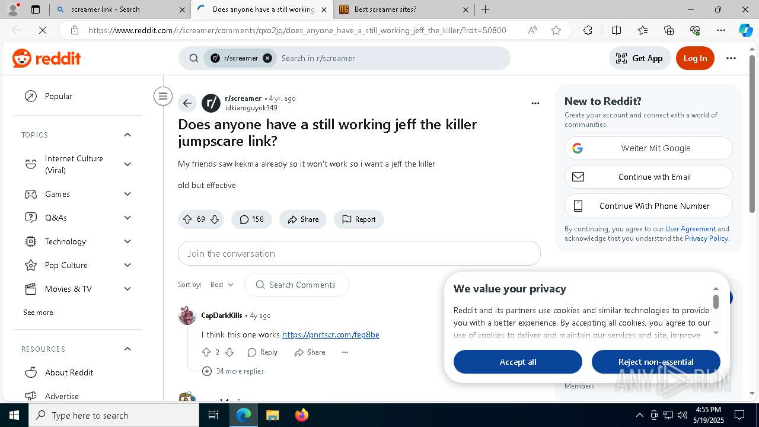Viewport: 759px width, 427px height.
Task: Sign in via Weiter Mit Google
Action: 649,148
